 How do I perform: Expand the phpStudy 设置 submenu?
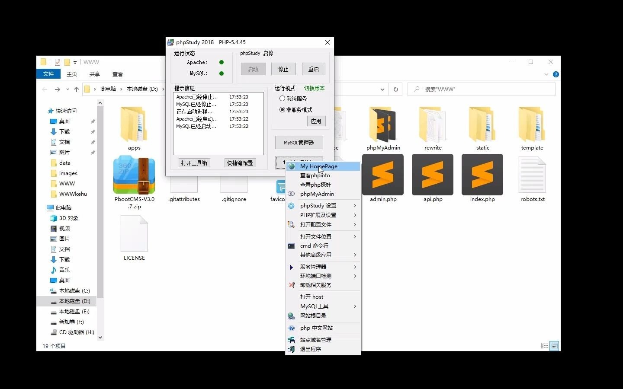pyautogui.click(x=355, y=206)
